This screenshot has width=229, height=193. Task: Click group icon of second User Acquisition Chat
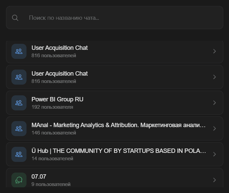coord(19,77)
